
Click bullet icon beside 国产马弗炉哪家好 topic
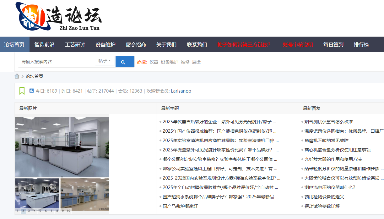(160, 206)
